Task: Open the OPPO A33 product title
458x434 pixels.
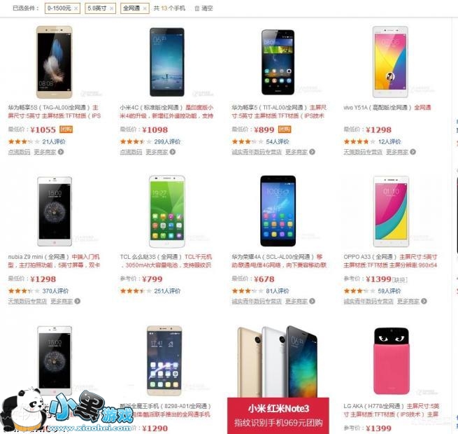Action: click(370, 257)
